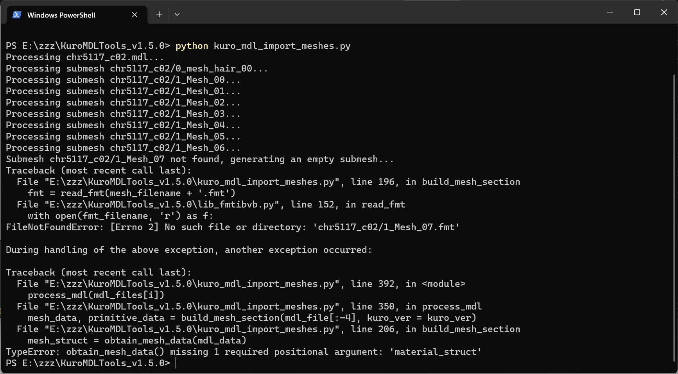Expand the new tab profile dropdown chevron
Screen dimensions: 678x374
tap(177, 14)
